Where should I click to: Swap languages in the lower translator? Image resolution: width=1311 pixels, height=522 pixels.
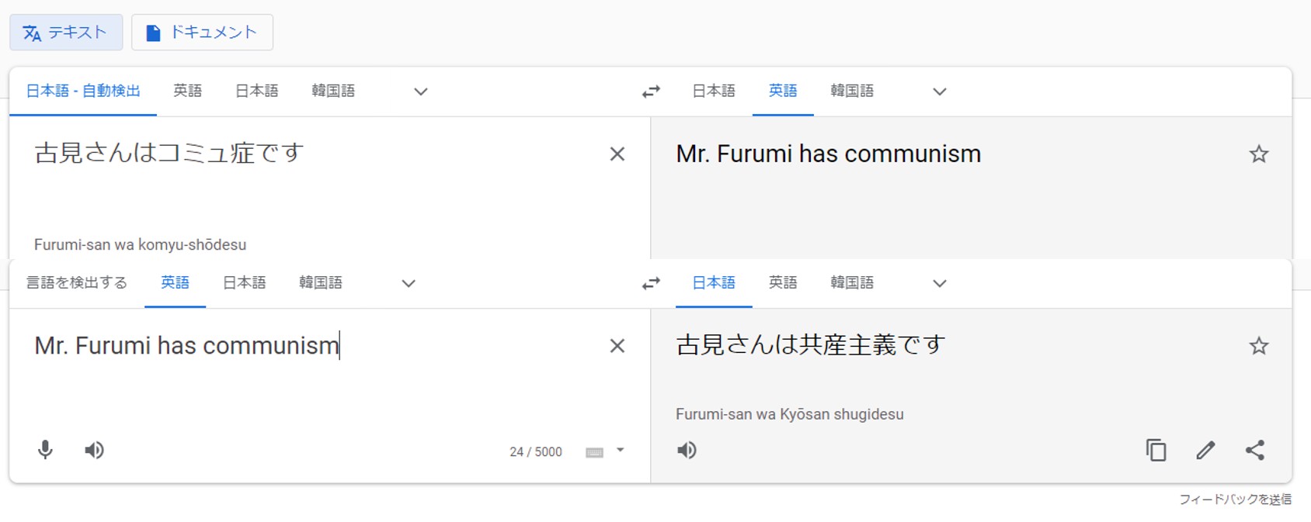(651, 283)
